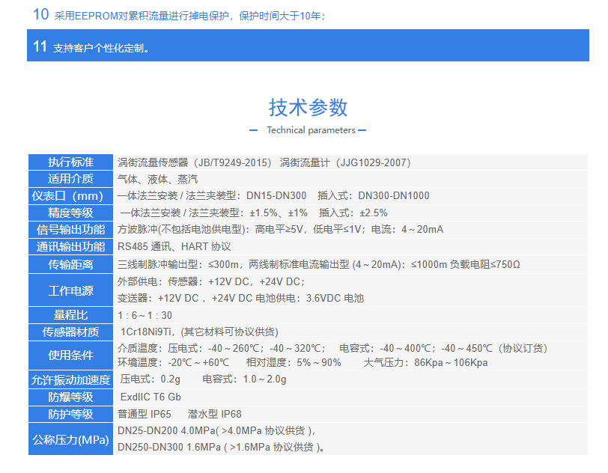Click the "通讯输出功能" row label
This screenshot has width=608, height=473.
coord(71,246)
